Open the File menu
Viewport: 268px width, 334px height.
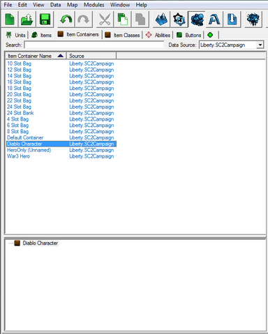click(8, 5)
